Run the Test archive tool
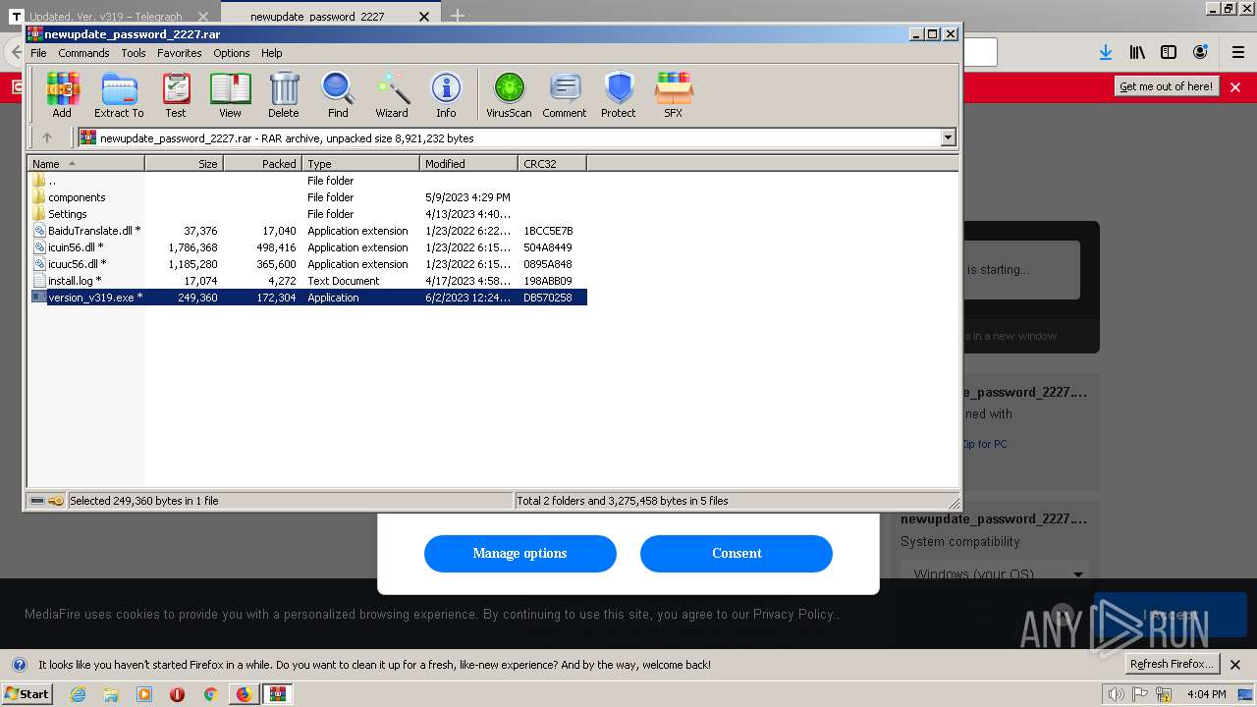The height and width of the screenshot is (707, 1257). (176, 95)
